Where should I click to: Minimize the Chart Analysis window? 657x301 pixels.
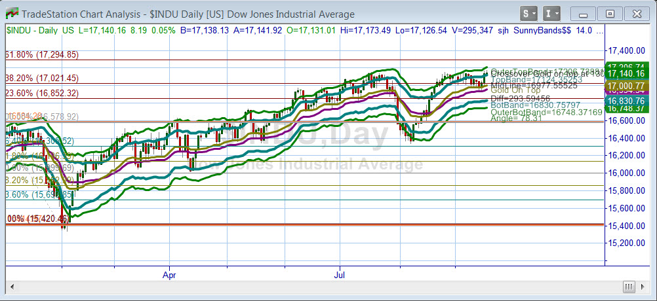click(x=584, y=14)
